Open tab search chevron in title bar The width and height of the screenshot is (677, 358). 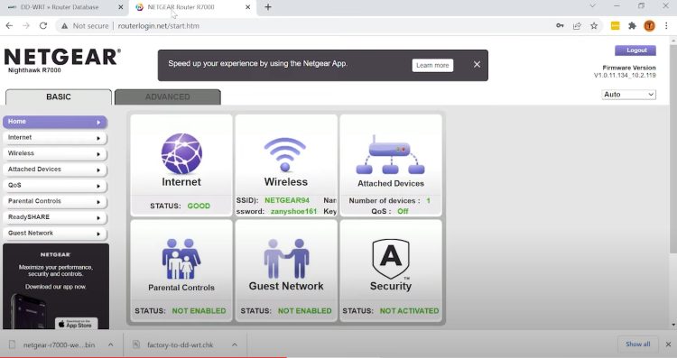(x=593, y=6)
